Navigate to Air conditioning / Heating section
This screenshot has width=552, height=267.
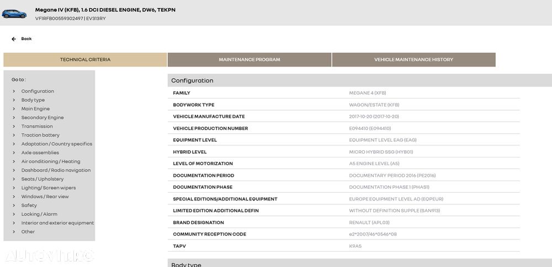coord(51,162)
